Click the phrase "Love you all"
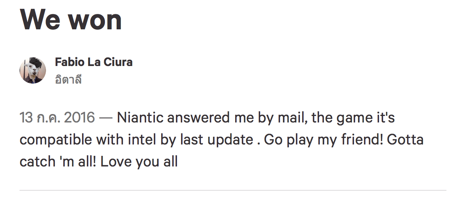 (139, 161)
